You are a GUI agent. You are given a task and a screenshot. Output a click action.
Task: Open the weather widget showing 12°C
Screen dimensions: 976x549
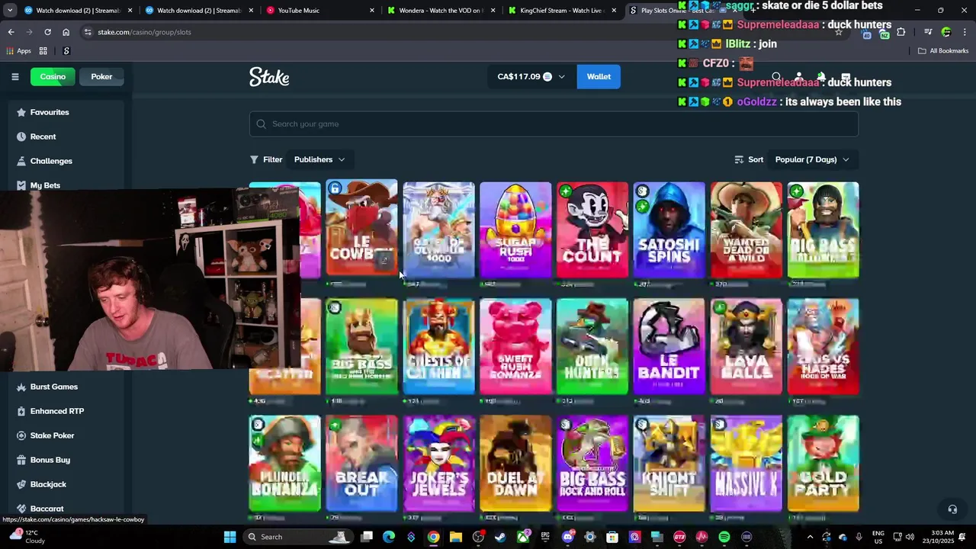(27, 537)
